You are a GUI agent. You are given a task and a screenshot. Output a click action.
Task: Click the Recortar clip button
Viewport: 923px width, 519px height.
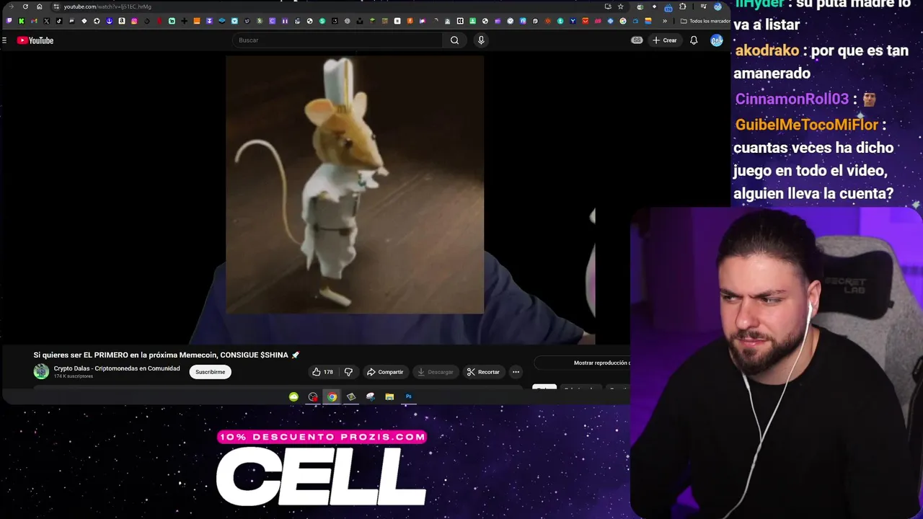[483, 372]
